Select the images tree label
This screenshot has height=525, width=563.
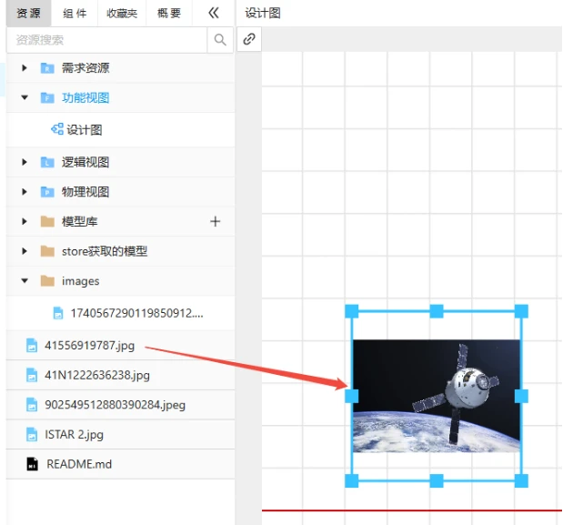point(80,281)
